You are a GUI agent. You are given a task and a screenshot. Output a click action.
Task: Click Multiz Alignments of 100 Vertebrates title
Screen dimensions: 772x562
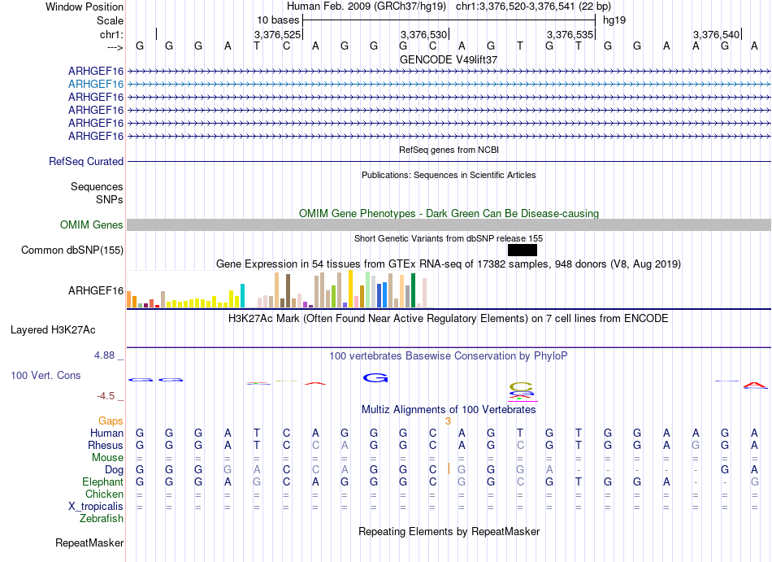[449, 409]
